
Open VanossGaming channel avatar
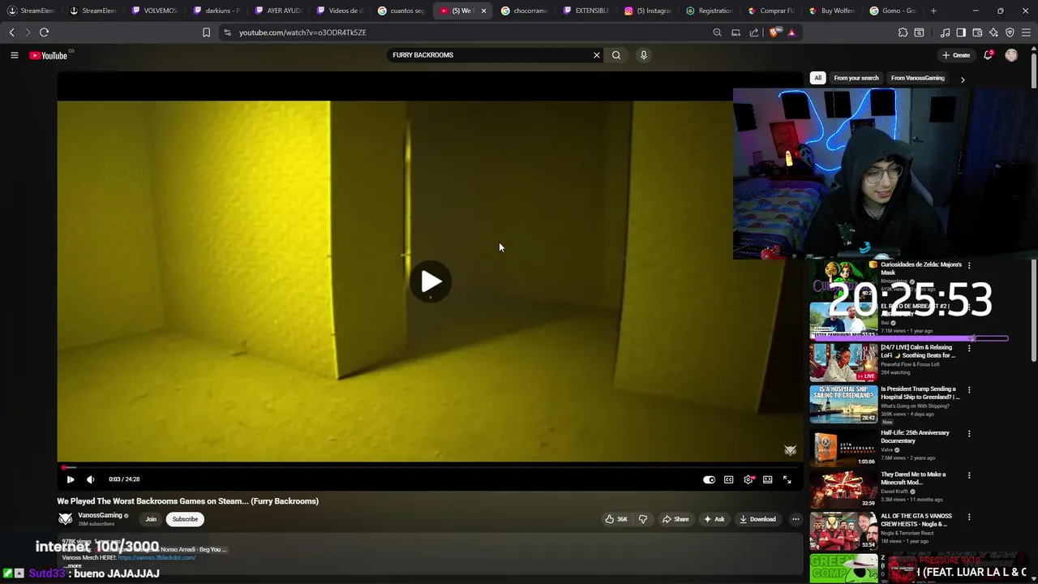point(66,519)
